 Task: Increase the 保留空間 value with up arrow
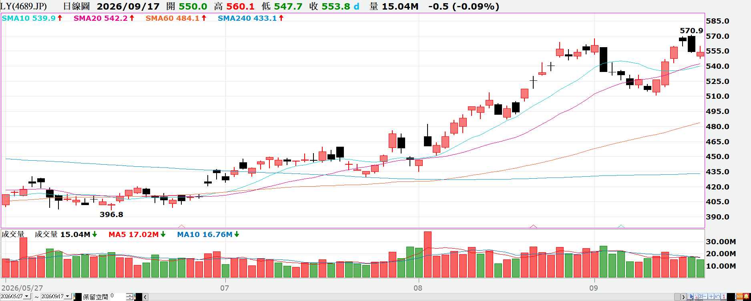(130, 295)
